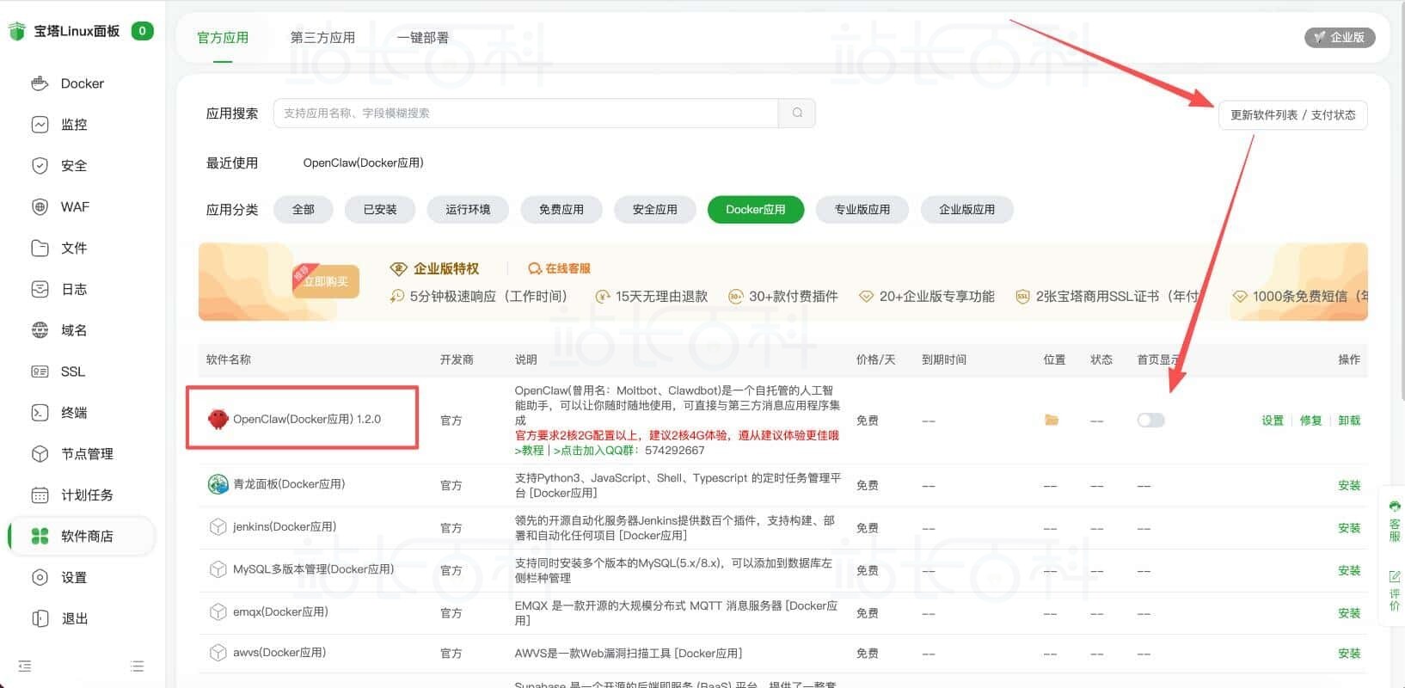This screenshot has width=1405, height=688.
Task: Select the 全部 category filter
Action: 304,210
